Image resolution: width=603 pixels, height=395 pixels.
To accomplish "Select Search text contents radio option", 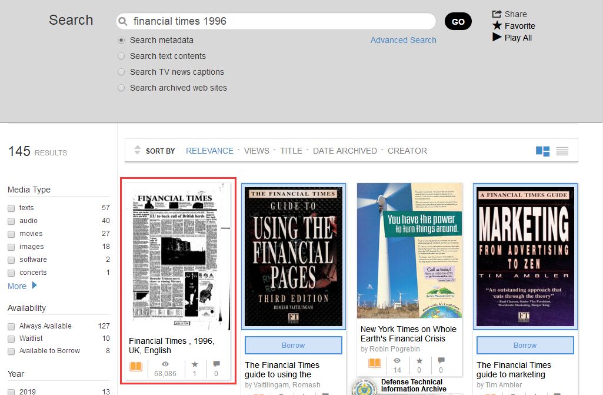I will [121, 56].
